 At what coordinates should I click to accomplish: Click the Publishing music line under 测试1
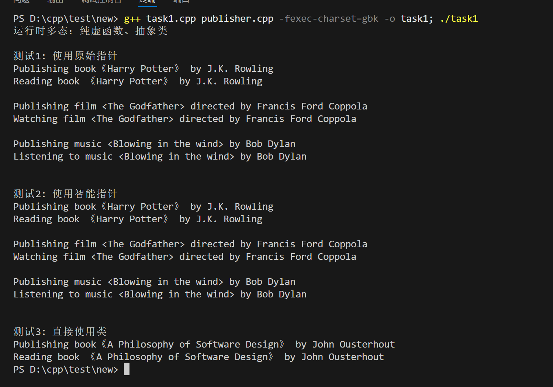coord(154,144)
